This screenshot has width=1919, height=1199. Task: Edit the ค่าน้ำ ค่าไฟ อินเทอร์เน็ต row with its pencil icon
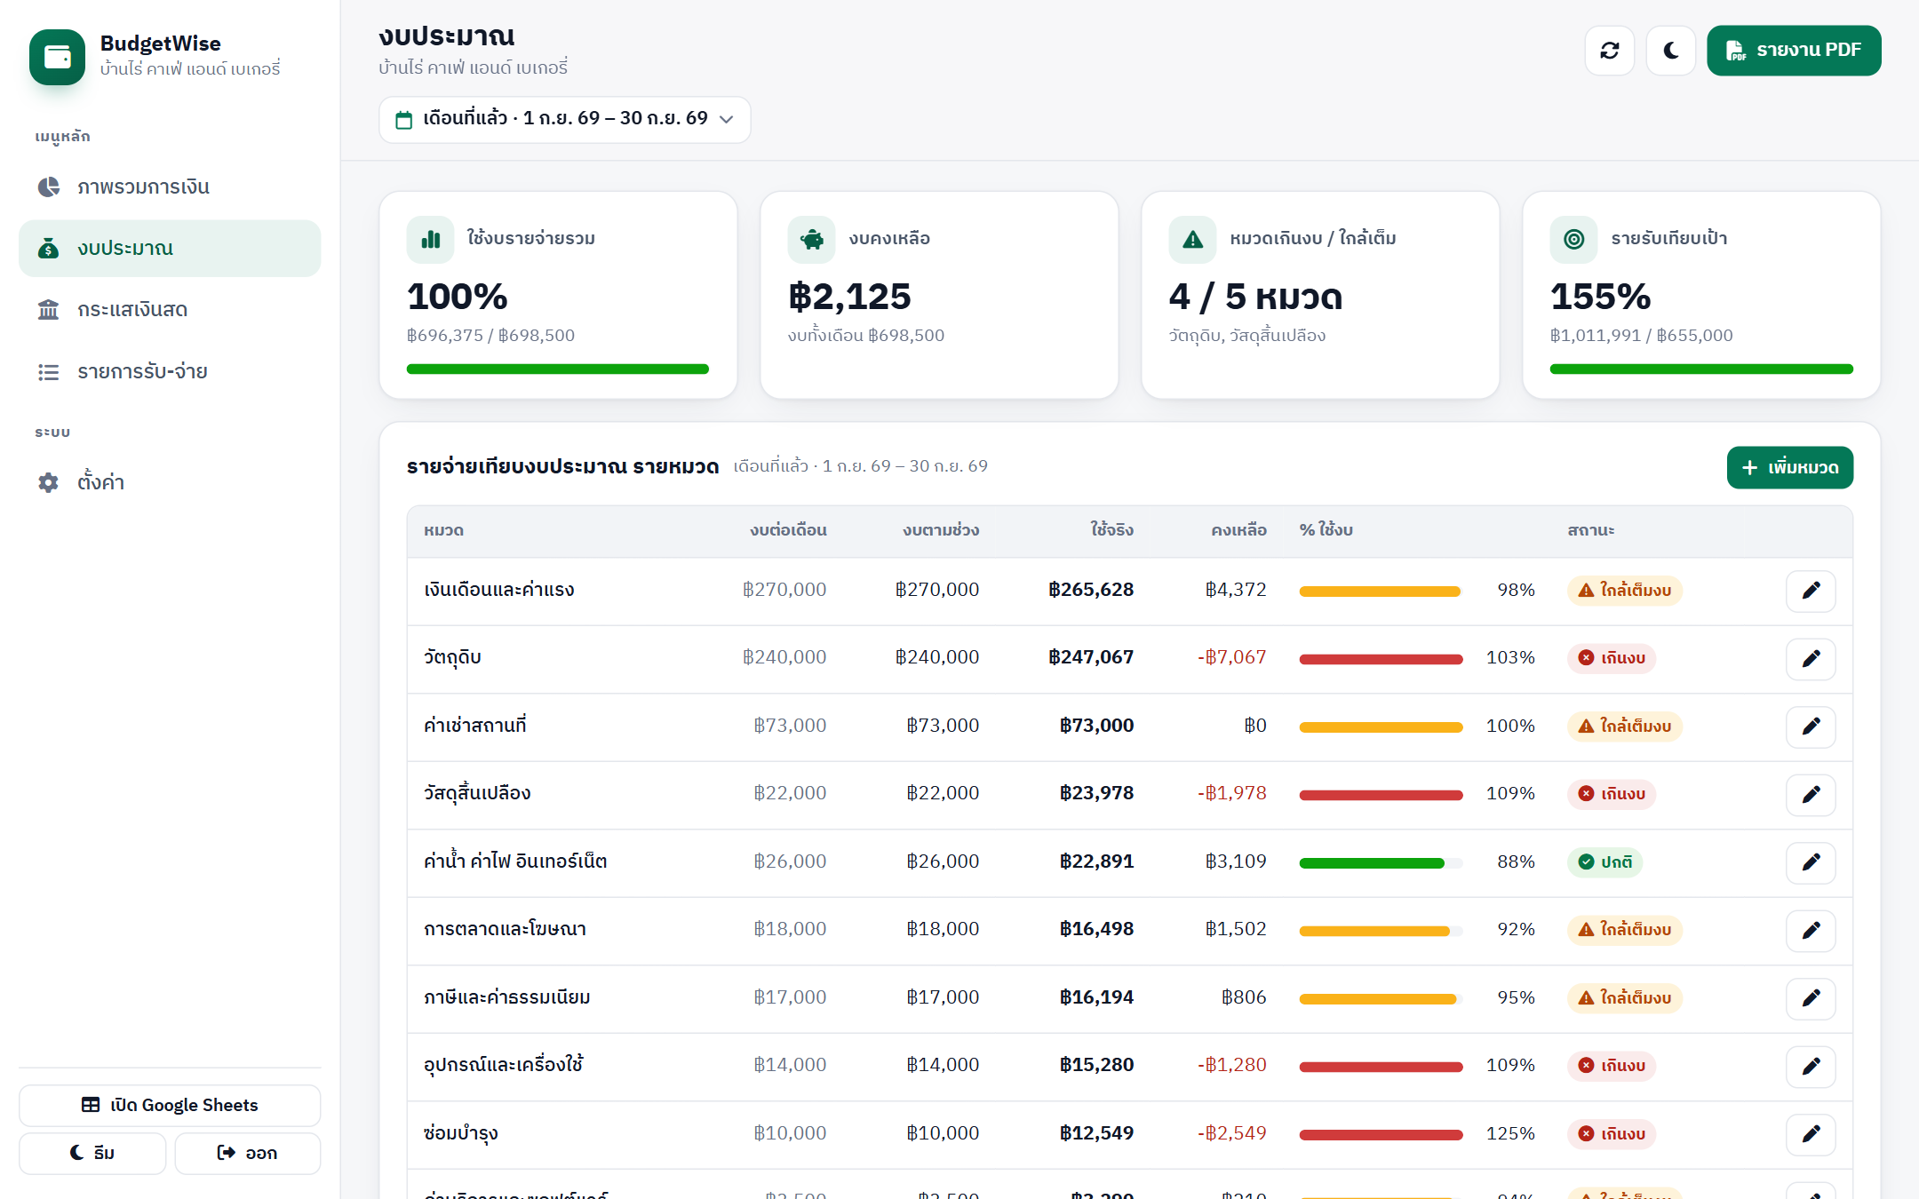tap(1811, 862)
